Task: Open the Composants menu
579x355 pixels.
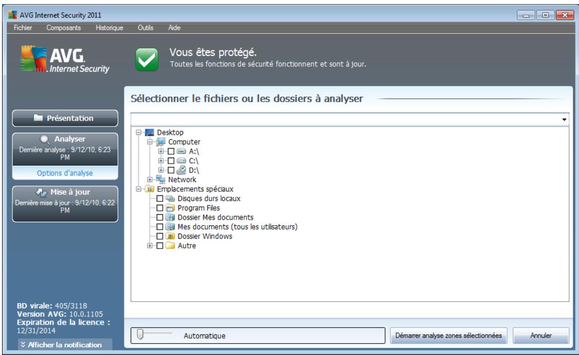Action: point(64,28)
